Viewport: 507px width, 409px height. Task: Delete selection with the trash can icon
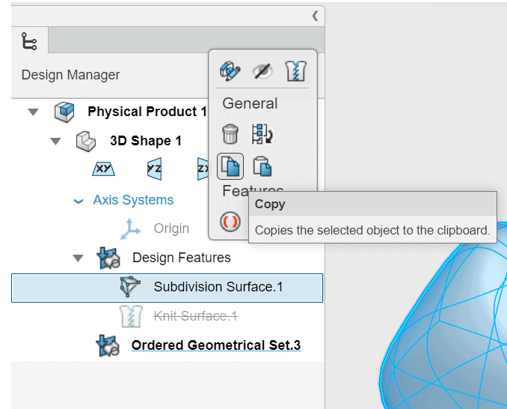[x=230, y=134]
